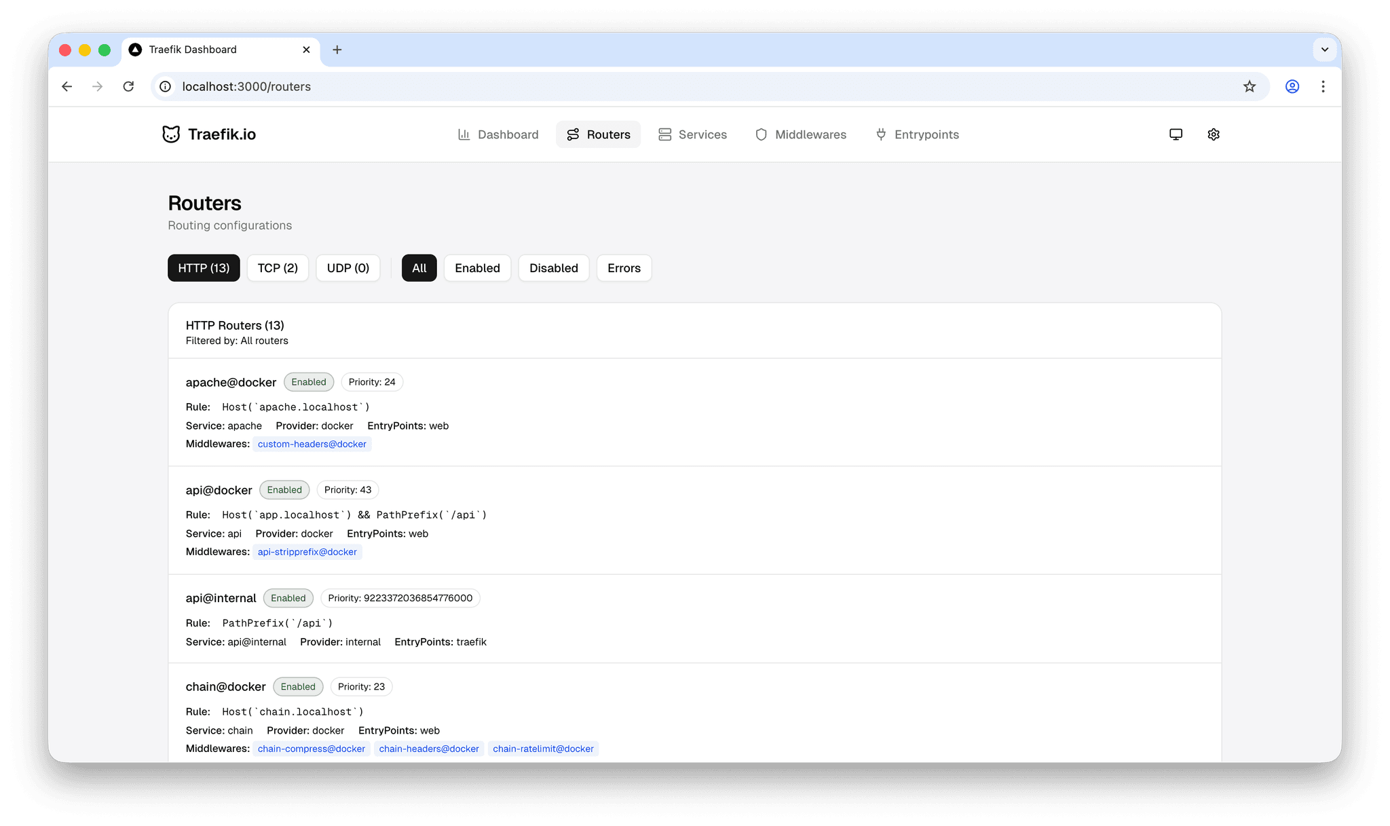Switch to the Routers nav tab

coord(598,134)
